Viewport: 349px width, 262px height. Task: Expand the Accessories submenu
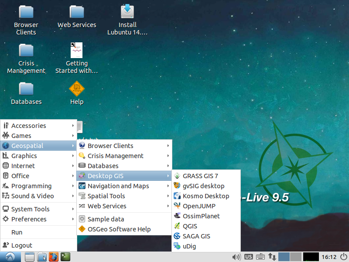pyautogui.click(x=38, y=126)
